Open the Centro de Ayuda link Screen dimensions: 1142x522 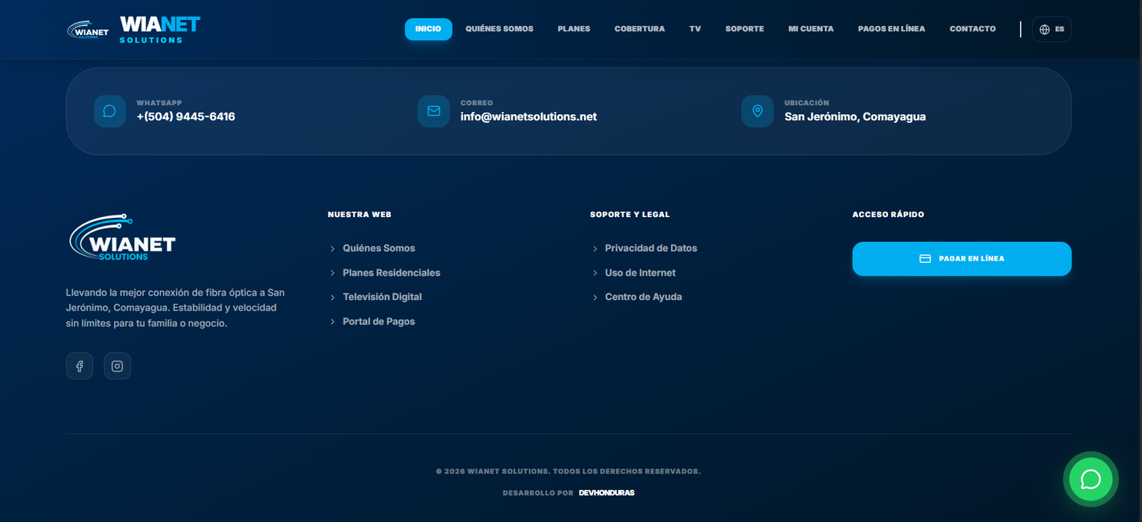point(643,297)
